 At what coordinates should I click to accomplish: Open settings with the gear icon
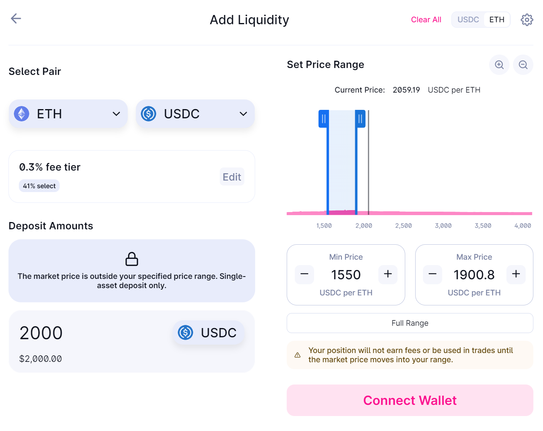tap(527, 20)
